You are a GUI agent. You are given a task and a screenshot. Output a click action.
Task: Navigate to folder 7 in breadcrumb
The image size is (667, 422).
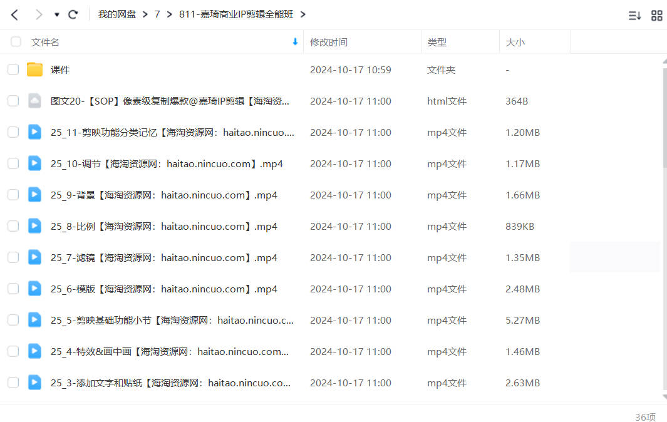pyautogui.click(x=157, y=14)
